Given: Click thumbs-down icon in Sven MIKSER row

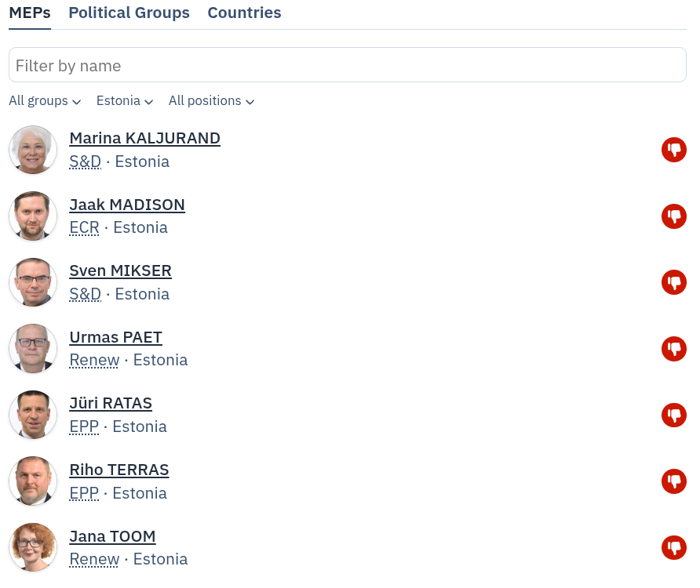Looking at the screenshot, I should pyautogui.click(x=673, y=282).
